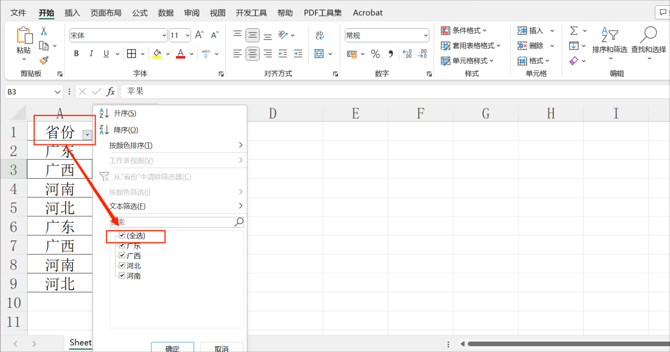This screenshot has height=352, width=670.
Task: Align text right
Action: click(267, 53)
